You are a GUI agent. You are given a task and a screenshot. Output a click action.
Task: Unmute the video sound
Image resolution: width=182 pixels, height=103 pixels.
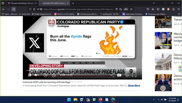click(36, 75)
